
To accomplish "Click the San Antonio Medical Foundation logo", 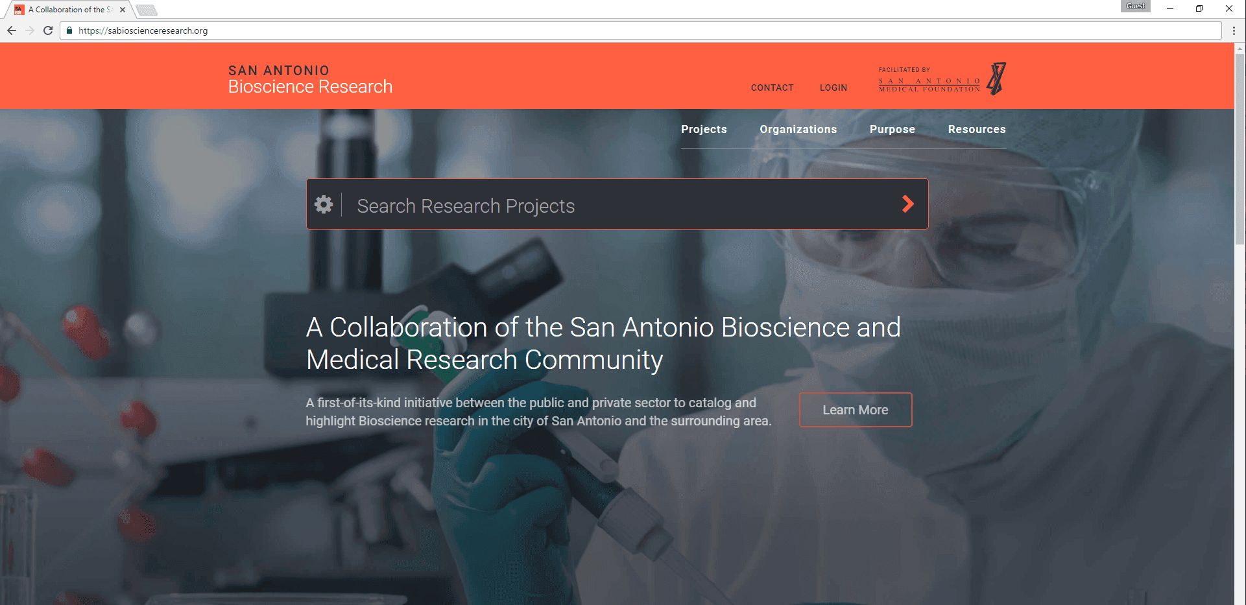I will [x=940, y=78].
